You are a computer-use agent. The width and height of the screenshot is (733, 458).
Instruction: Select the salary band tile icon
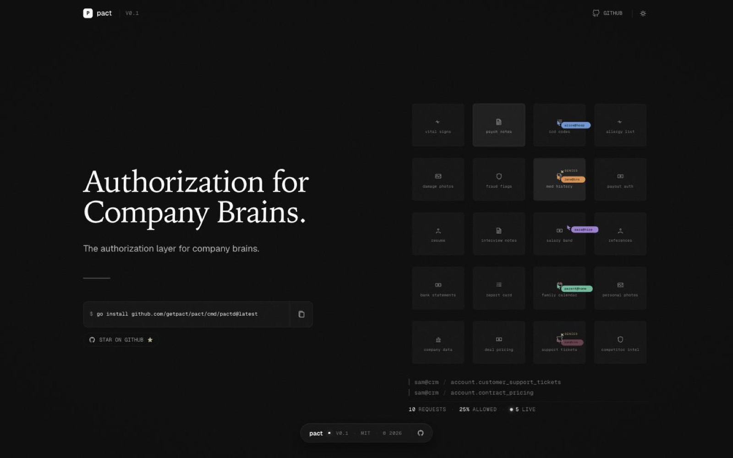[x=559, y=231]
